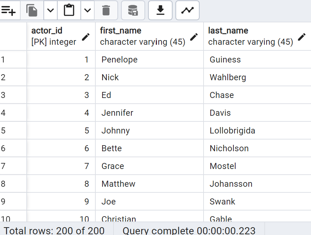Select the actor_id column header
Screen dimensions: 311x235
tap(61, 37)
